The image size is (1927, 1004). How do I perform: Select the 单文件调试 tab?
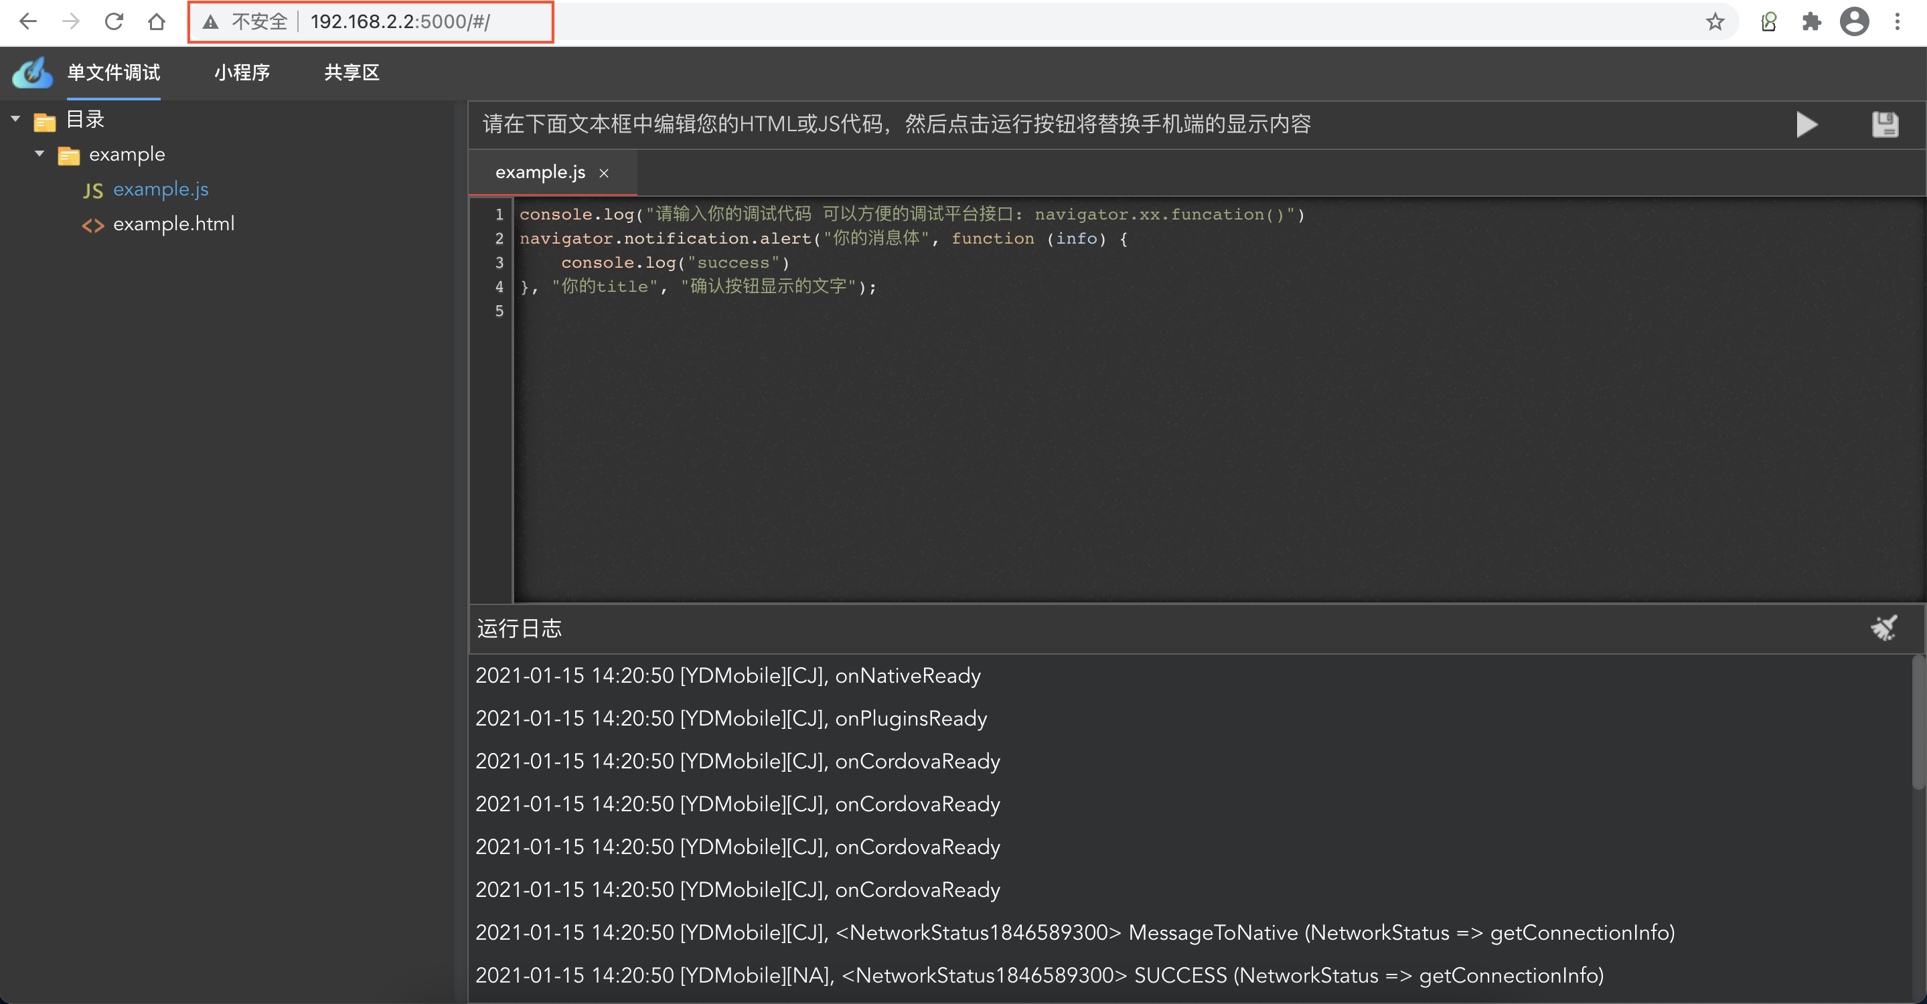[114, 72]
